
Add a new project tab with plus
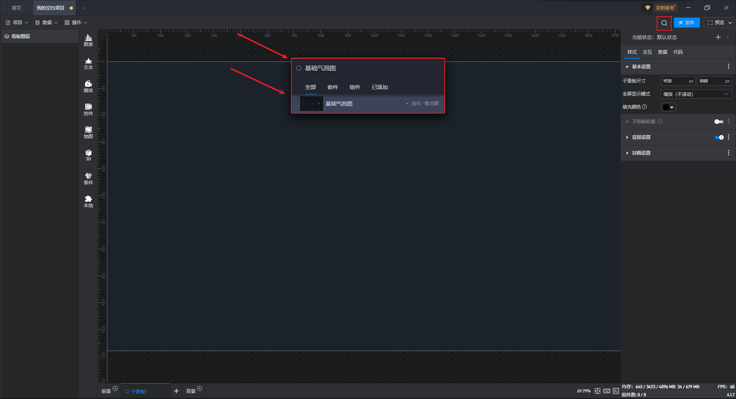(x=84, y=8)
